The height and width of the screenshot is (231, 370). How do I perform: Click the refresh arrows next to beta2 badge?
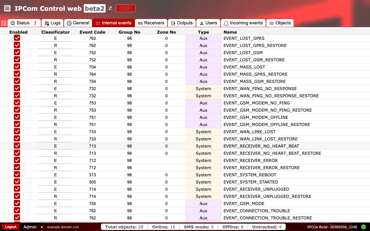[x=110, y=8]
